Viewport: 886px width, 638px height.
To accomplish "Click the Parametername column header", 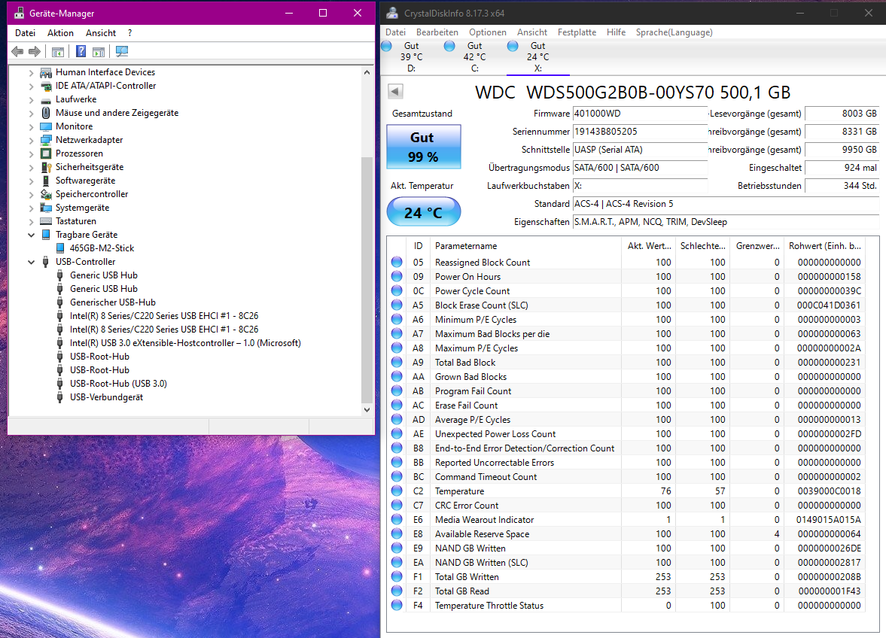I will point(525,246).
